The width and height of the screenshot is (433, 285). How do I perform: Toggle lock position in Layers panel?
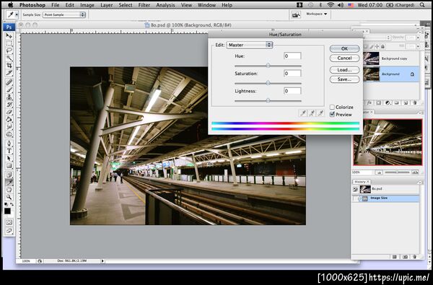pyautogui.click(x=377, y=47)
